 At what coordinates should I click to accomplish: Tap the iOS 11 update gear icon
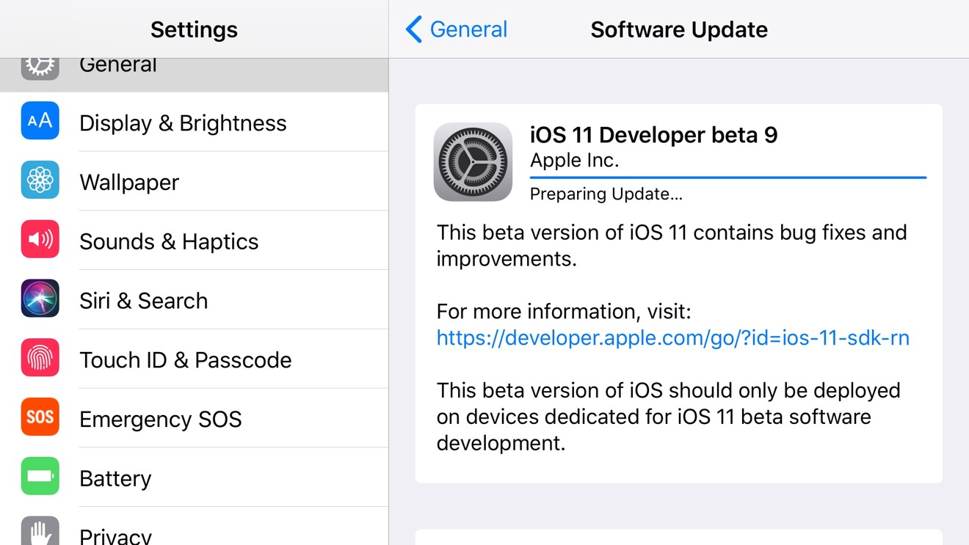click(473, 162)
